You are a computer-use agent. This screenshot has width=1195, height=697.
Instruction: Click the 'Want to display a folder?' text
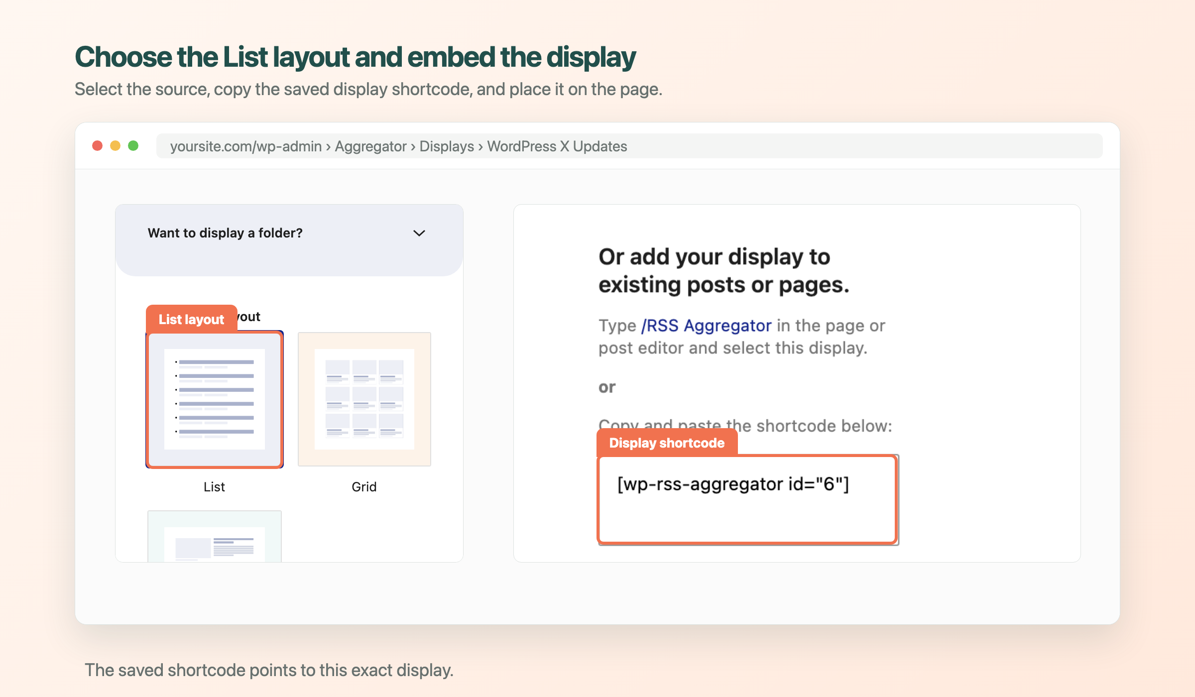pos(225,233)
